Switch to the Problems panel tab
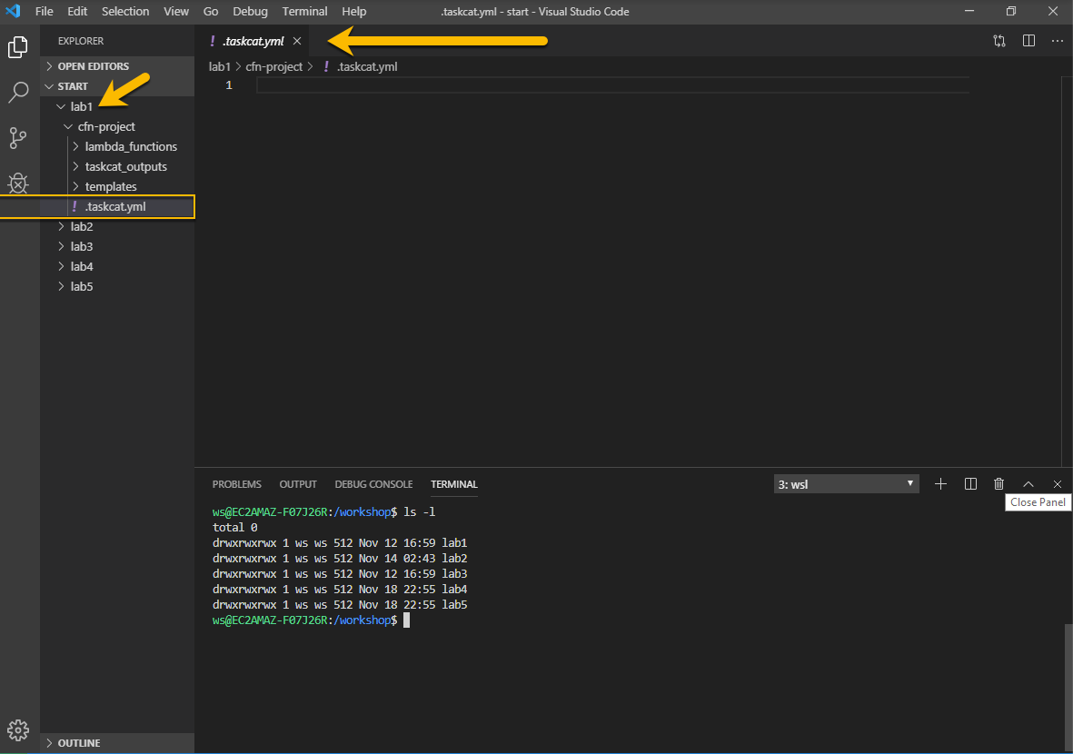The width and height of the screenshot is (1073, 754). (237, 484)
